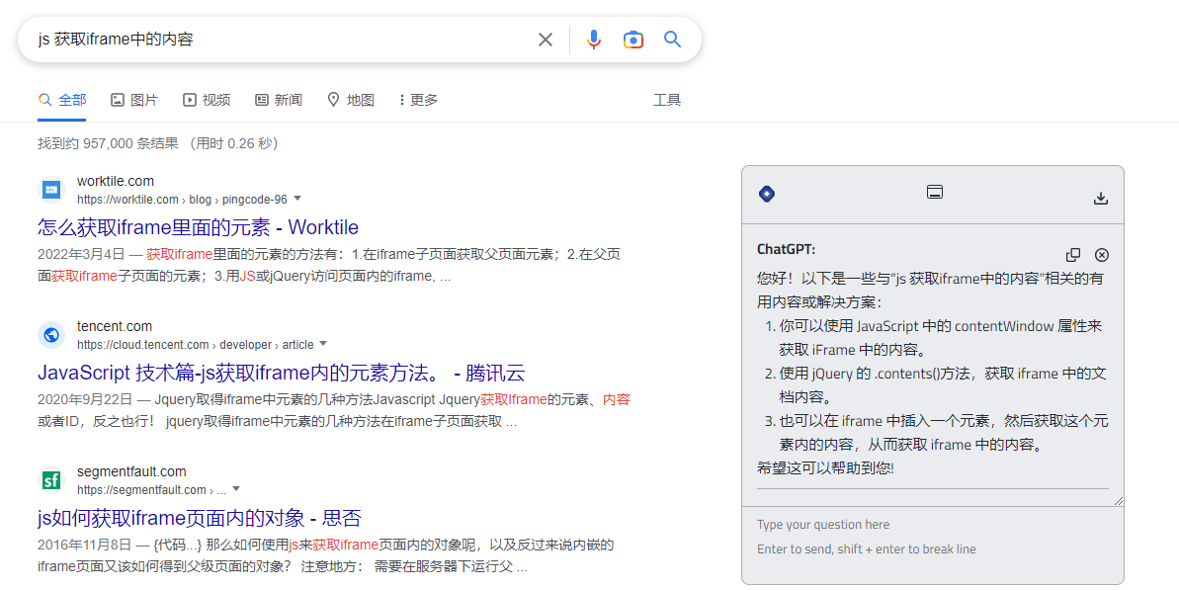Switch to the 新闻 tab

coord(279,100)
